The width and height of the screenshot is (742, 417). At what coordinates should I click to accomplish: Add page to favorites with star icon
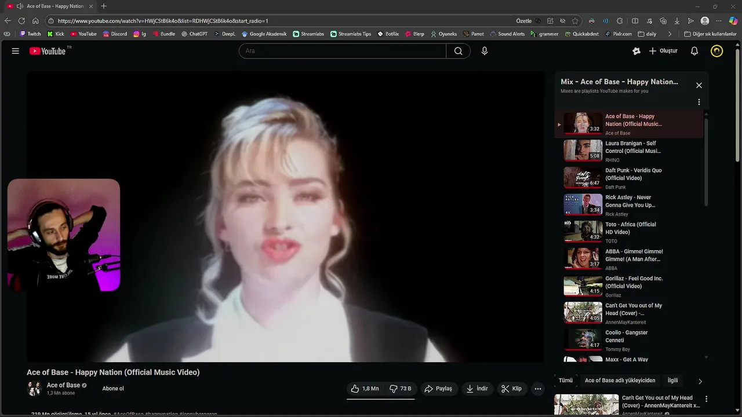[x=575, y=21]
